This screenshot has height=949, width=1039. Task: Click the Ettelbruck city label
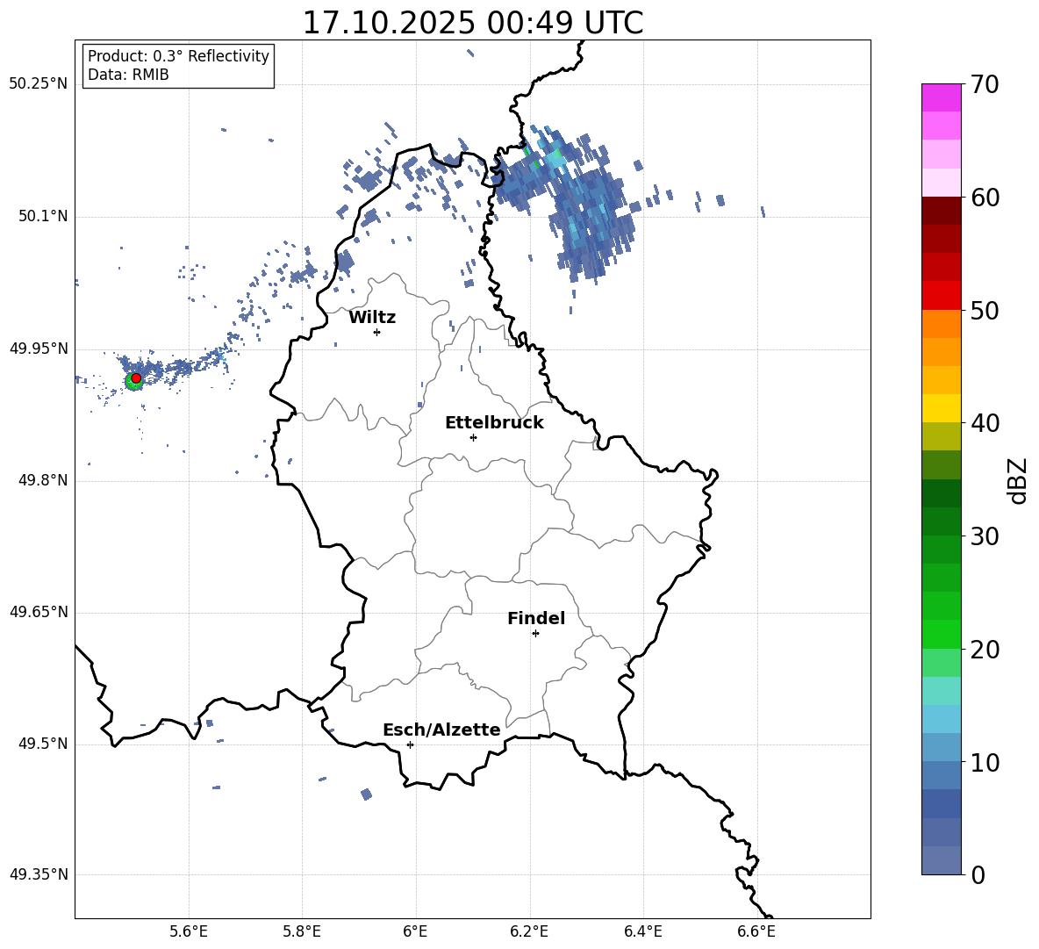494,423
